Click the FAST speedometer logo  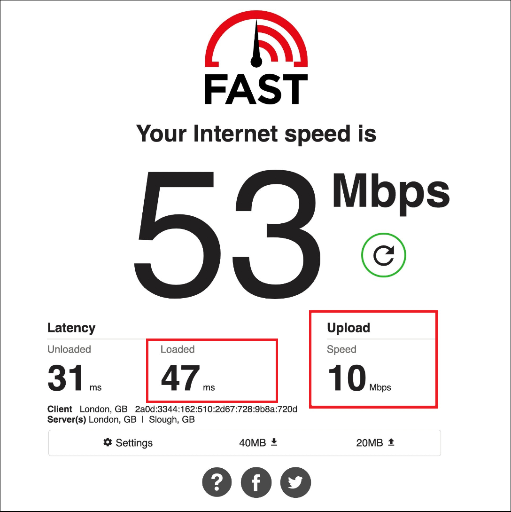(x=256, y=58)
